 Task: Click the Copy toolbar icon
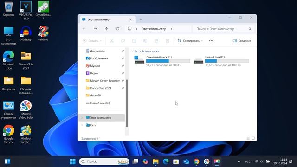click(123, 41)
